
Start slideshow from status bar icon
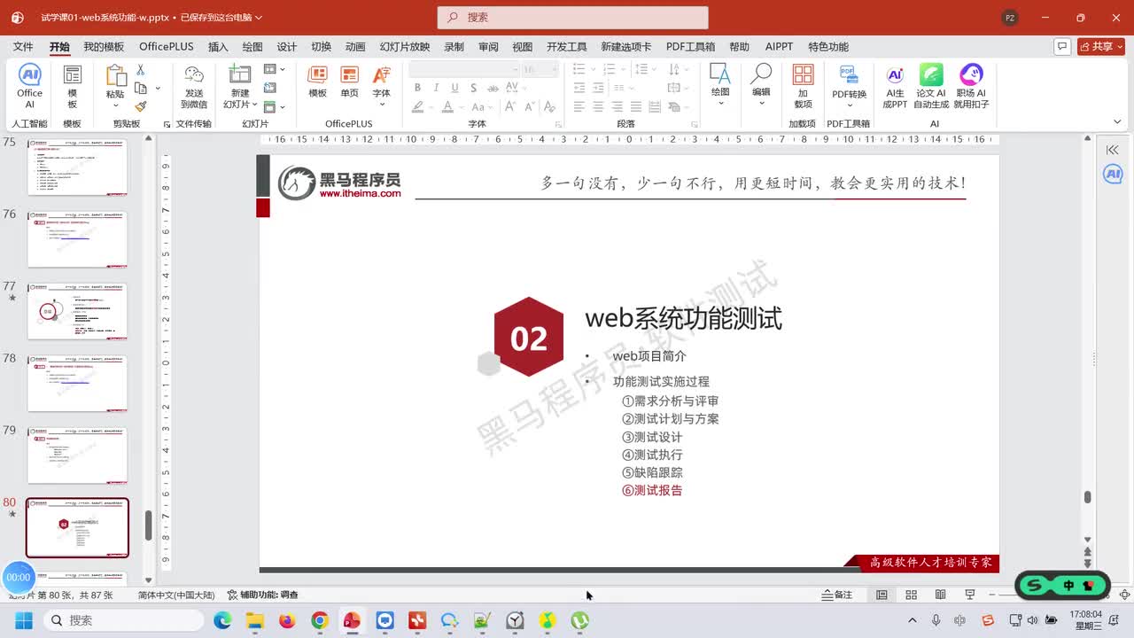click(969, 595)
